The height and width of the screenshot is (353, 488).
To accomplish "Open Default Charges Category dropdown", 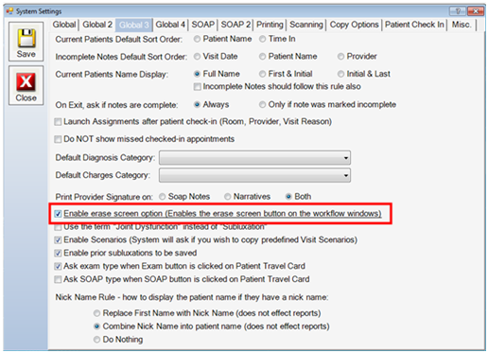I will (x=254, y=175).
